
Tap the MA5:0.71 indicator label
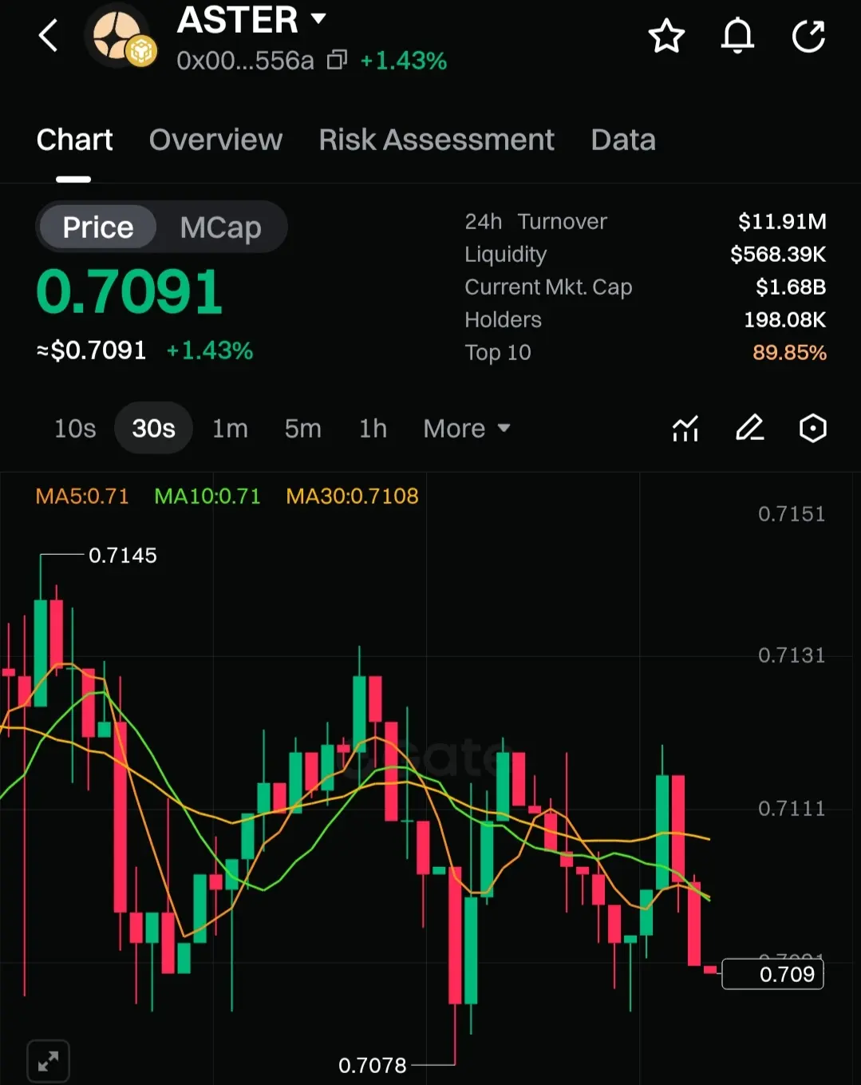click(x=82, y=497)
